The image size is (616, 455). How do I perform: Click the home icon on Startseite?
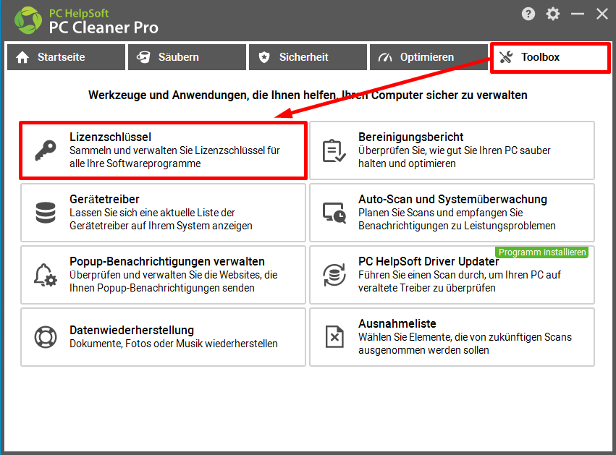tap(22, 57)
